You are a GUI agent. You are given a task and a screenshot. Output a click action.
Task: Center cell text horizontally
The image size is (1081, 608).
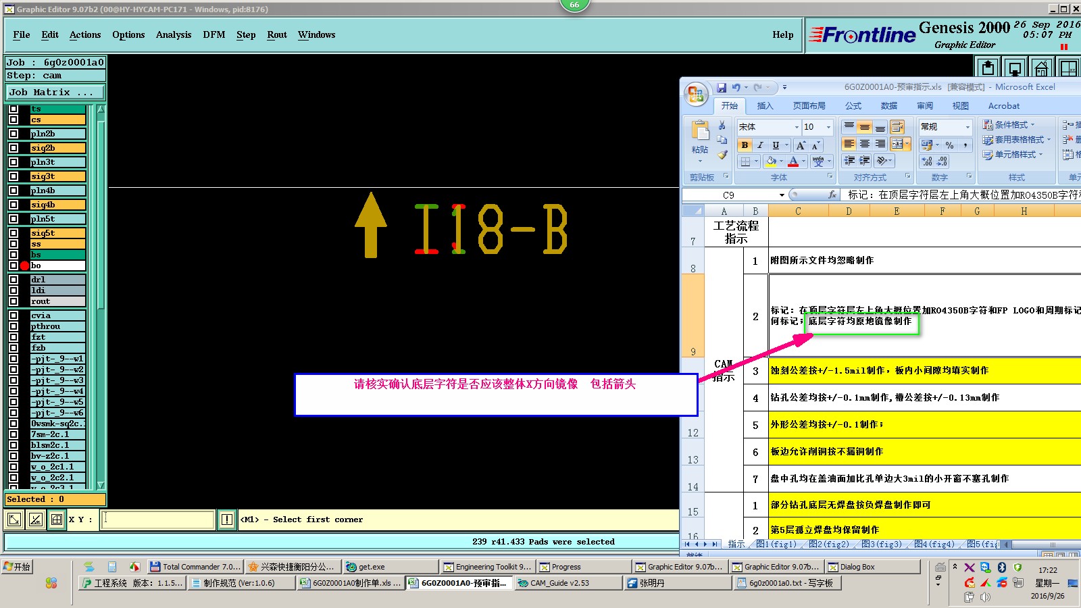pos(865,144)
